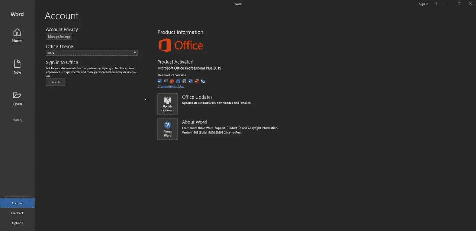Go to the Home page in sidebar
The width and height of the screenshot is (476, 231).
(x=17, y=35)
